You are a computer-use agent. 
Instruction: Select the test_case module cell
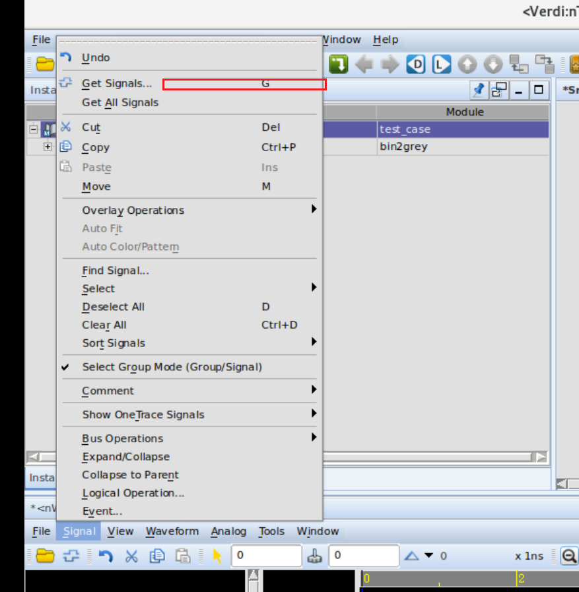[x=463, y=129]
